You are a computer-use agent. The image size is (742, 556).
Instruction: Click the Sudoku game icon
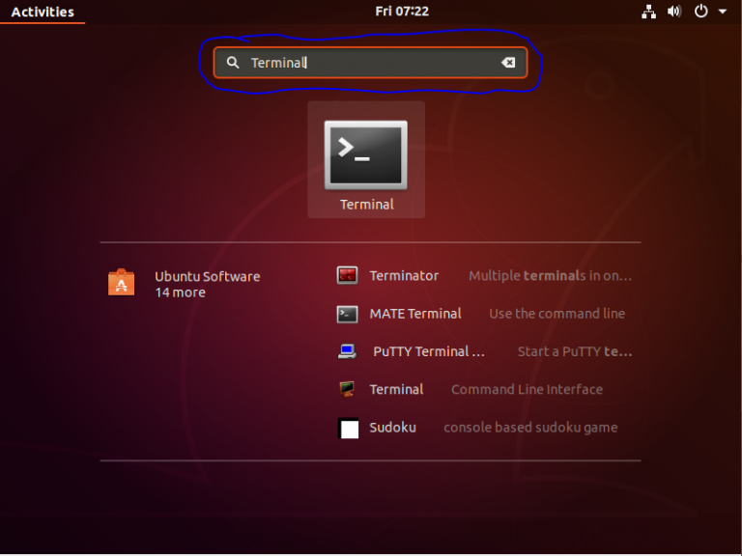tap(348, 428)
